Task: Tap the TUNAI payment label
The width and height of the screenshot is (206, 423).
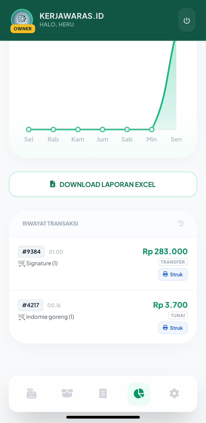Action: point(178,315)
